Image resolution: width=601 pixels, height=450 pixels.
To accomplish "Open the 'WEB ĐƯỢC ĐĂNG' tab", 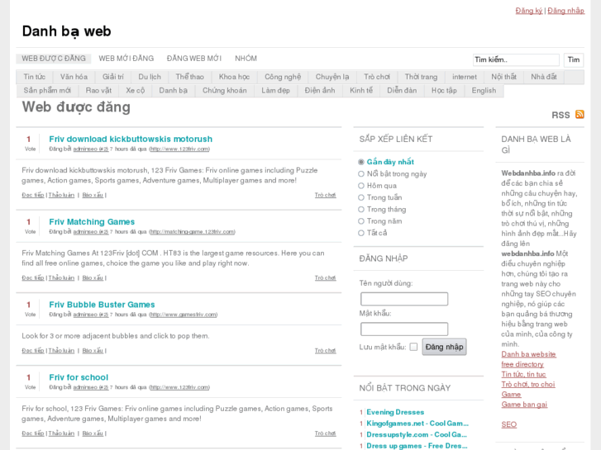I will (53, 59).
